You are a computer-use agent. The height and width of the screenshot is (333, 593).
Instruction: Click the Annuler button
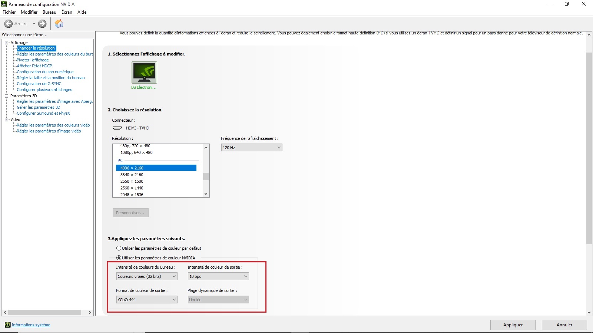[564, 325]
